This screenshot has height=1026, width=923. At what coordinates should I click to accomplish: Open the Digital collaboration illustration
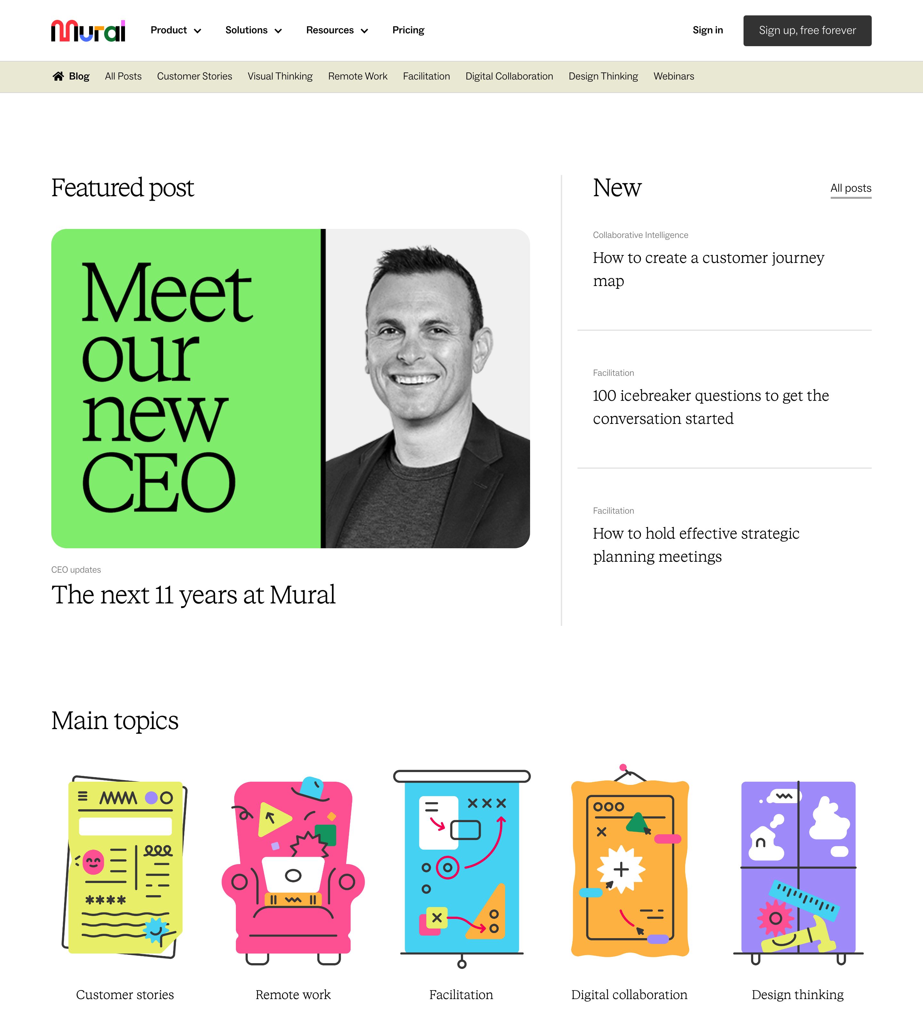(x=629, y=861)
